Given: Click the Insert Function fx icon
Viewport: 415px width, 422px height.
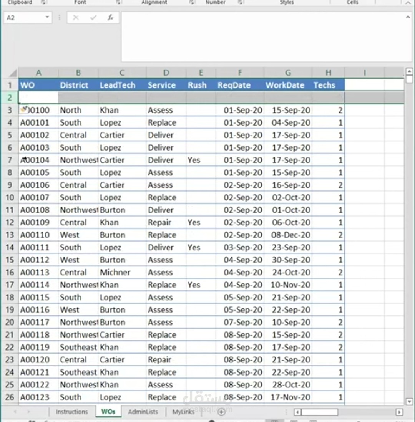Looking at the screenshot, I should tap(111, 17).
